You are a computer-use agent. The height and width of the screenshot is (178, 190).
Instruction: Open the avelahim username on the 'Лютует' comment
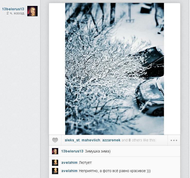tap(69, 163)
